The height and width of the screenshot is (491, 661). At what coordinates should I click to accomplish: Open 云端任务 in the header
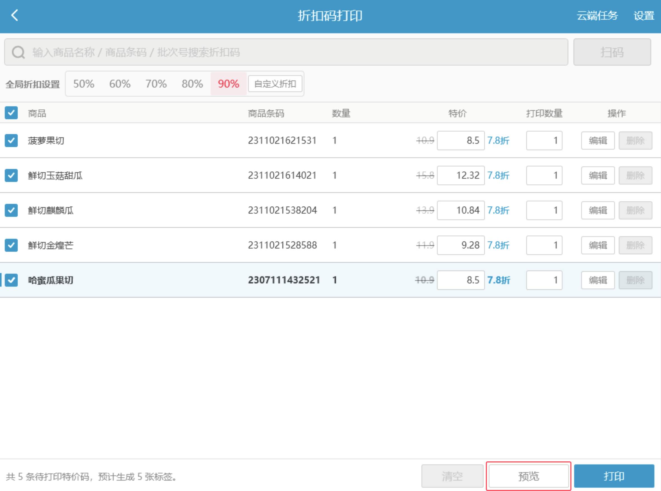pos(597,15)
